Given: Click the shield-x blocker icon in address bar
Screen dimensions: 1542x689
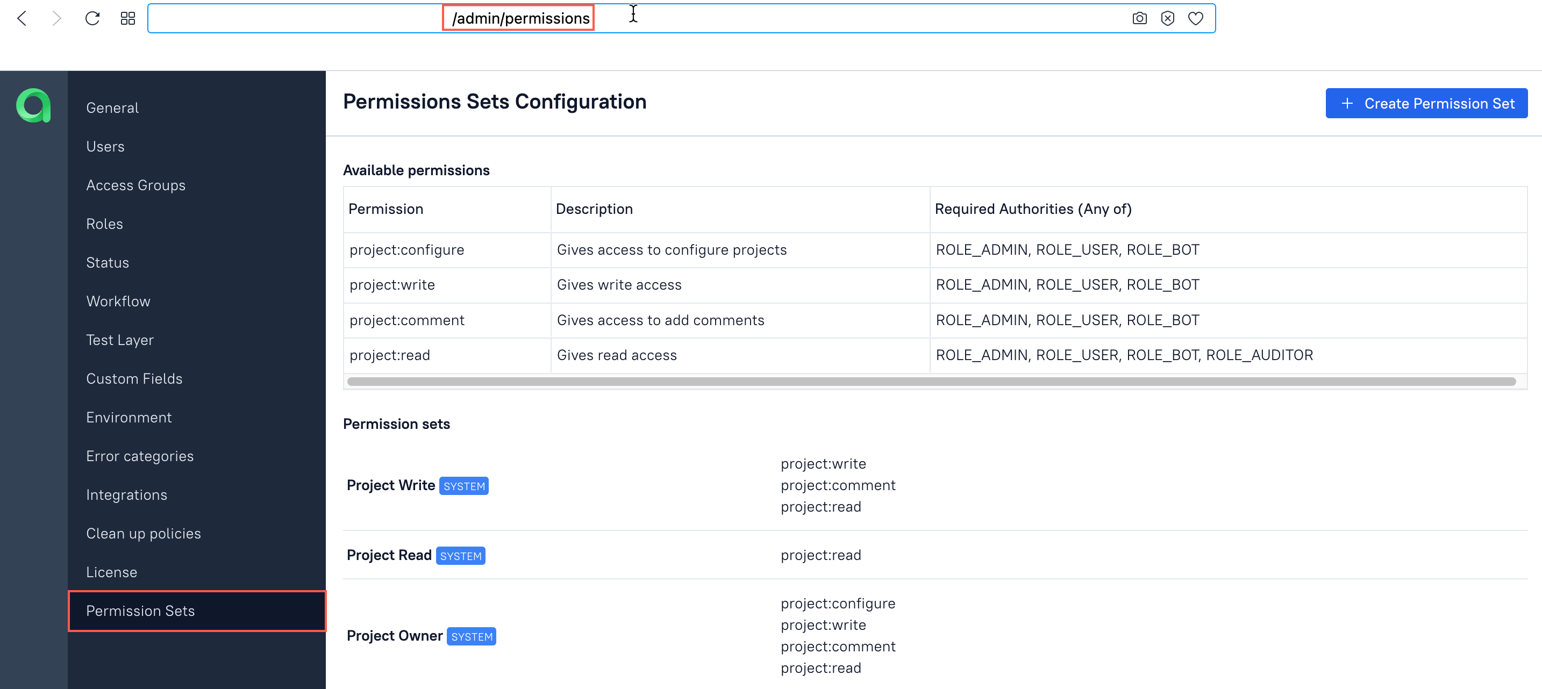Looking at the screenshot, I should coord(1168,19).
